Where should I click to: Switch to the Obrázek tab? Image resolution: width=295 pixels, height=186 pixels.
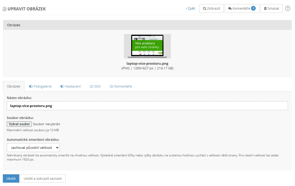point(14,86)
